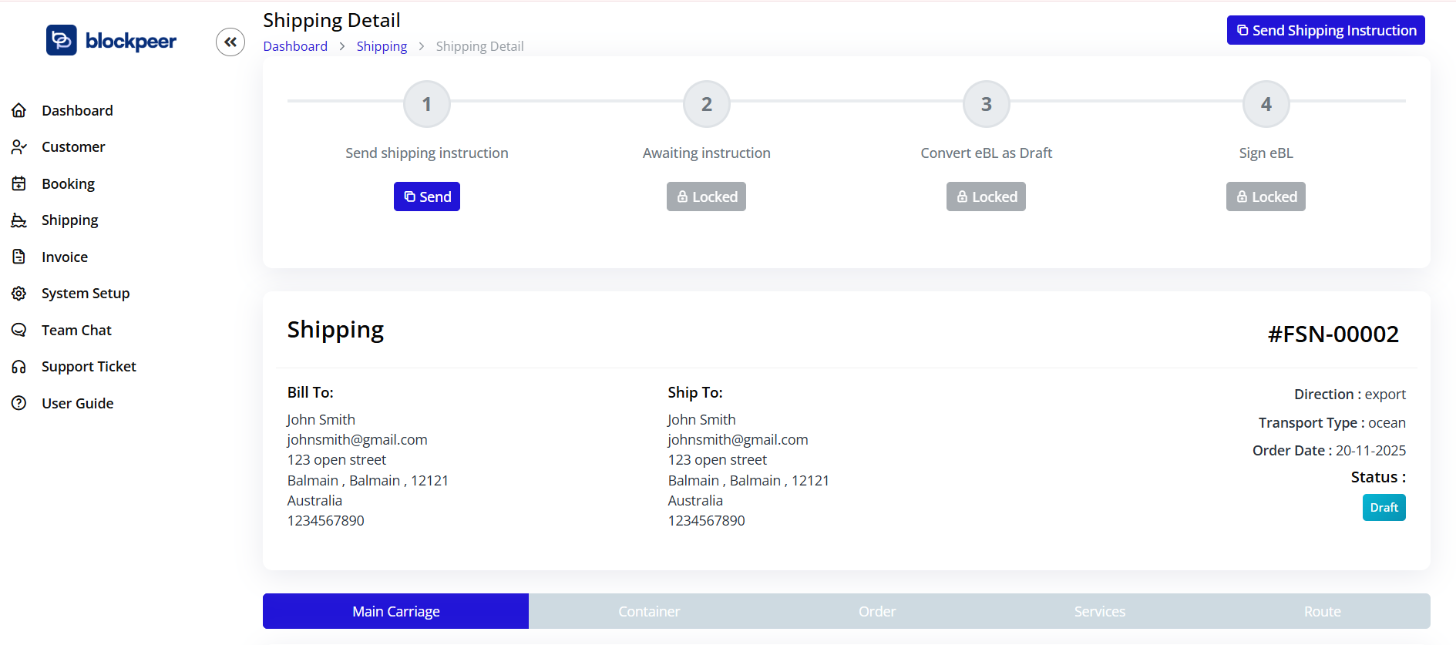Click step 2 circle in progress tracker
This screenshot has width=1456, height=645.
(x=706, y=104)
